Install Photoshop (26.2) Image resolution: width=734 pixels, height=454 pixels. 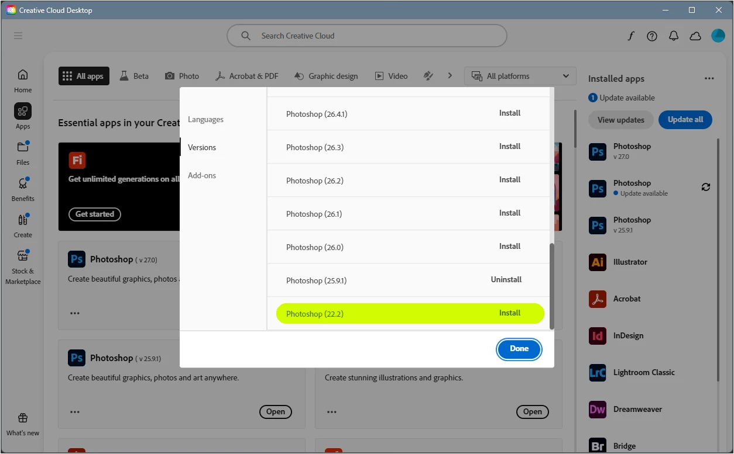click(510, 180)
